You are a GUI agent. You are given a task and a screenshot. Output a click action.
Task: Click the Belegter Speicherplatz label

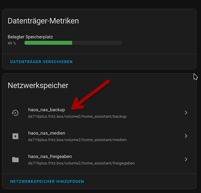[x=30, y=37]
